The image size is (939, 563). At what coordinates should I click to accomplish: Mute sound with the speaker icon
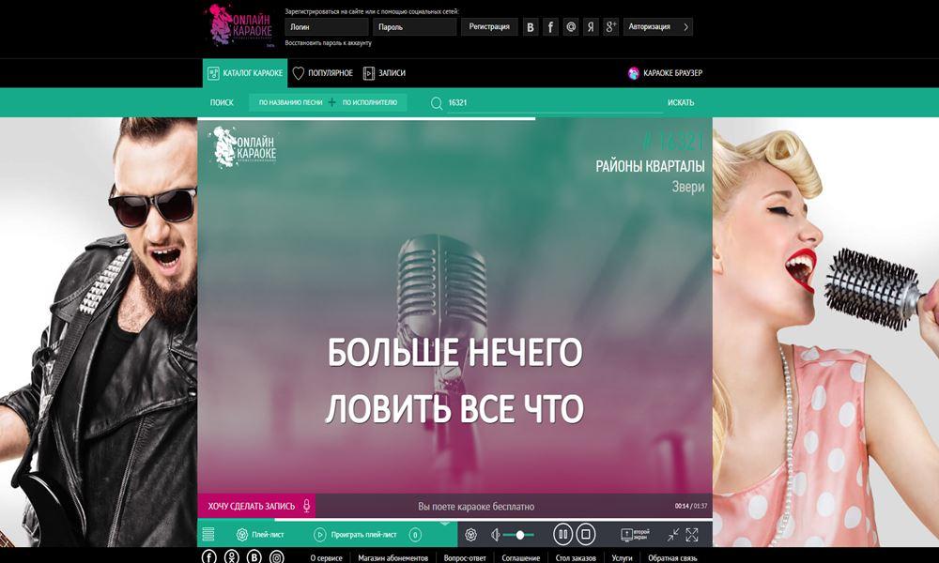coord(496,535)
